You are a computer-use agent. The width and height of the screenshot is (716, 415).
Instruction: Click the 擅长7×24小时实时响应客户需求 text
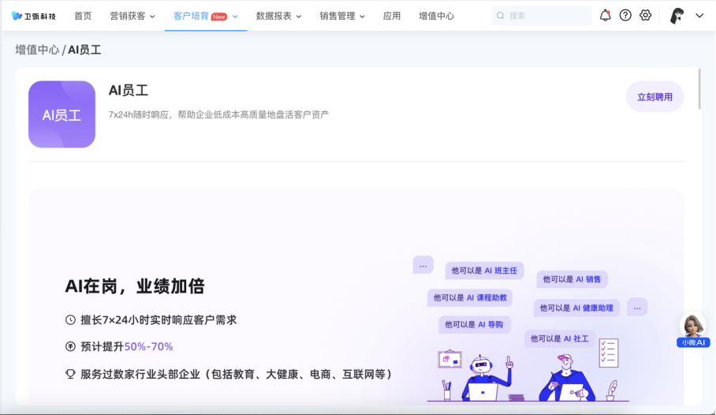pos(159,320)
